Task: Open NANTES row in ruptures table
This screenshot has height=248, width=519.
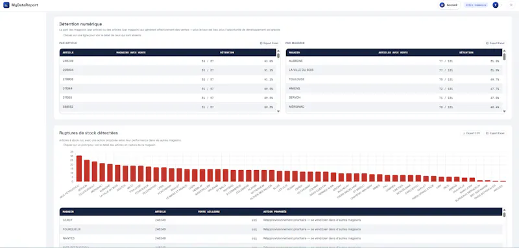Action: point(281,238)
